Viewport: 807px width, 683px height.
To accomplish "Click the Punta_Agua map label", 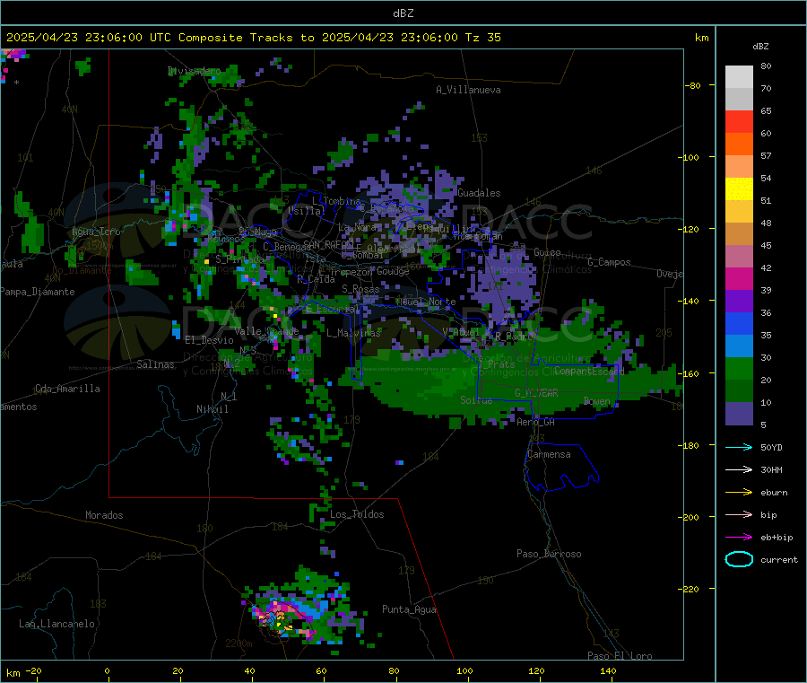I will click(x=409, y=609).
